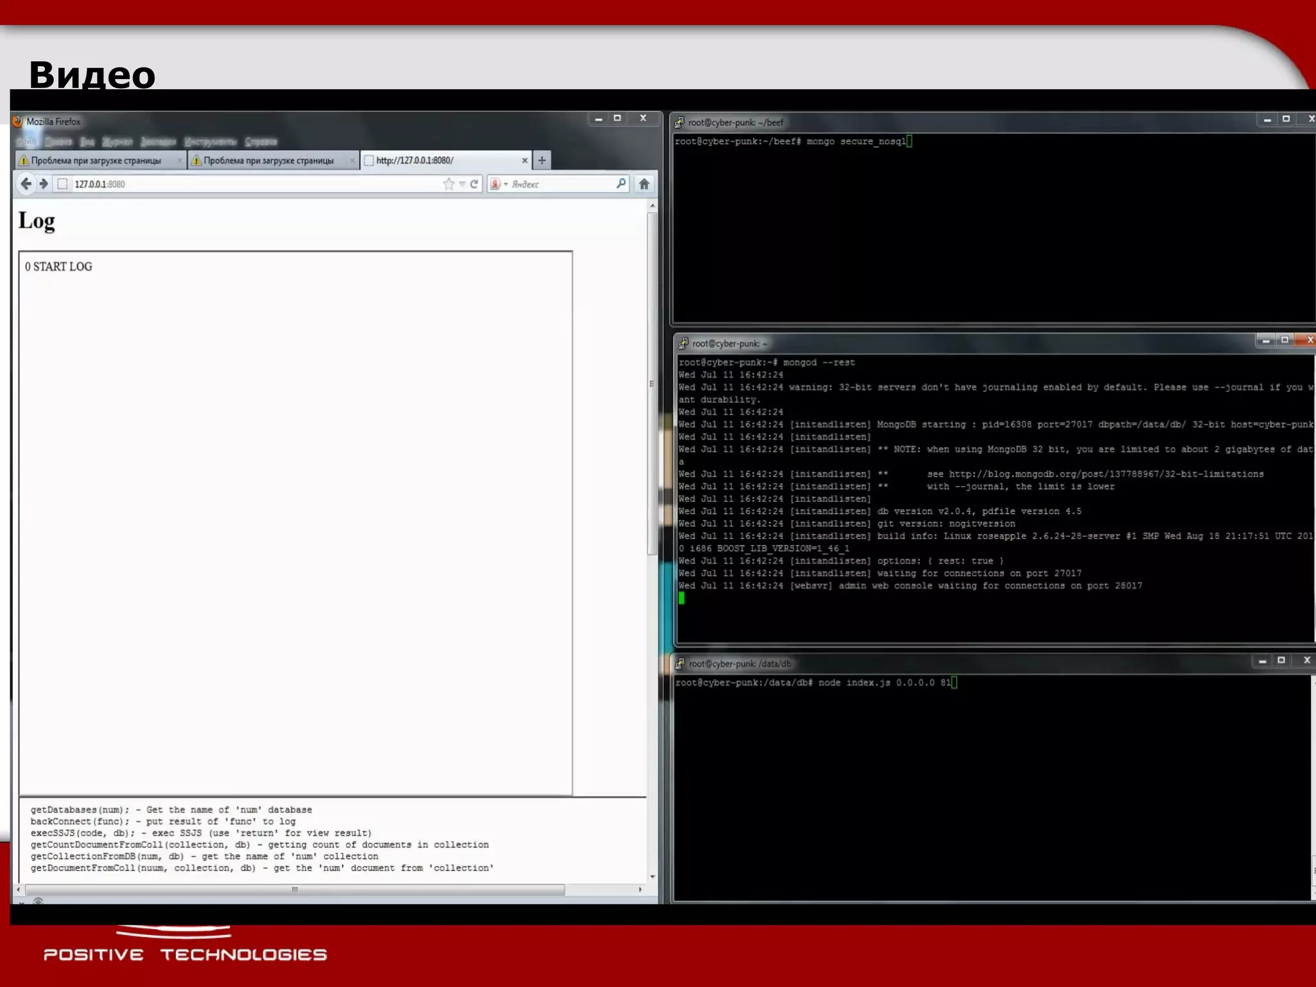Click the PuTTY icon of ~/beef terminal
The height and width of the screenshot is (987, 1316).
coord(680,122)
